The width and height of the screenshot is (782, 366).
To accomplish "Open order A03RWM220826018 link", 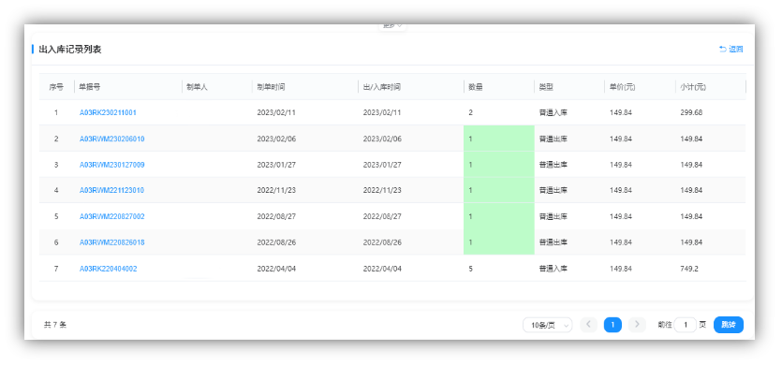I will point(111,242).
